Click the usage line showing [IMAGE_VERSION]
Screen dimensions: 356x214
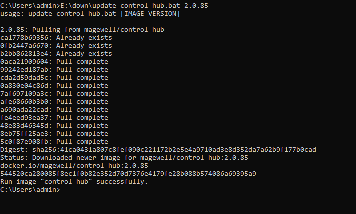coord(90,14)
